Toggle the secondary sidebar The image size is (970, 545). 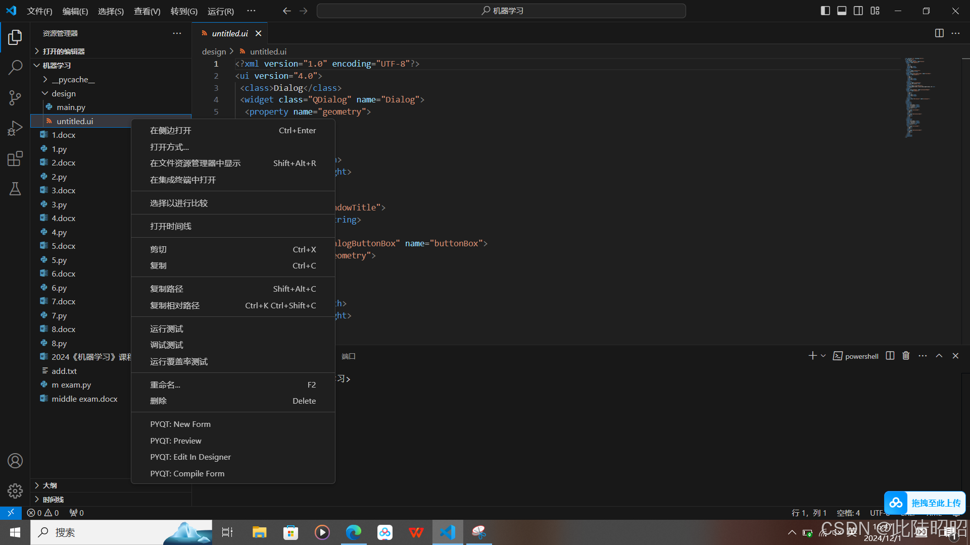point(858,10)
